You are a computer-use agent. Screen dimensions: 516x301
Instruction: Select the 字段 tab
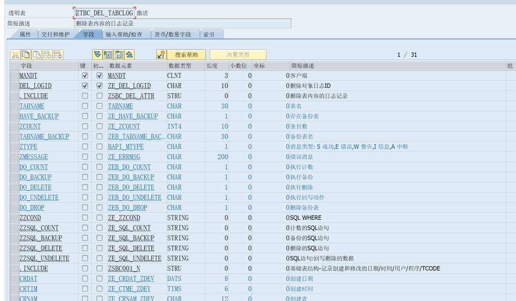88,34
